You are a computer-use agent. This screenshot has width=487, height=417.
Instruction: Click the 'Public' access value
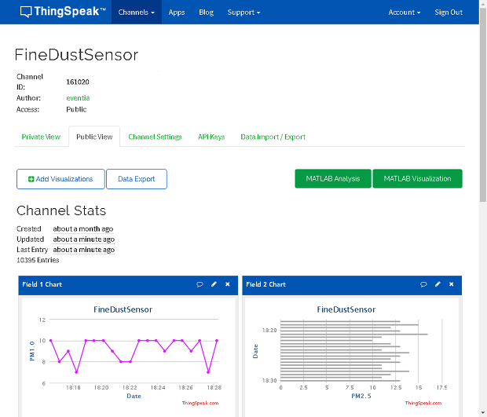click(x=76, y=109)
